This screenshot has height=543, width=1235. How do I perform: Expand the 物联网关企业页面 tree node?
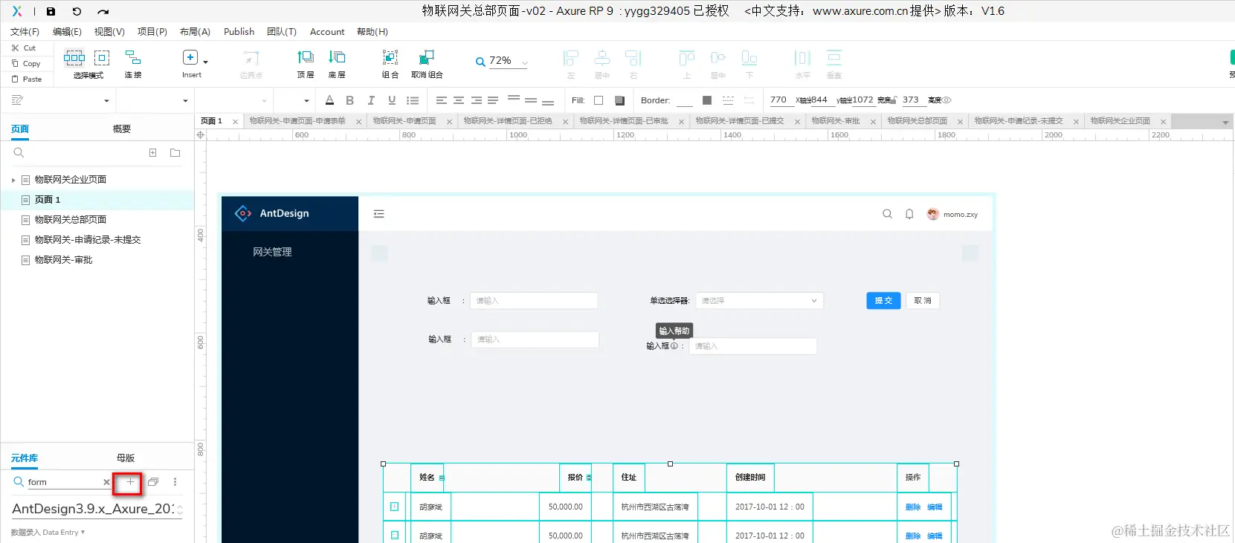pos(13,180)
